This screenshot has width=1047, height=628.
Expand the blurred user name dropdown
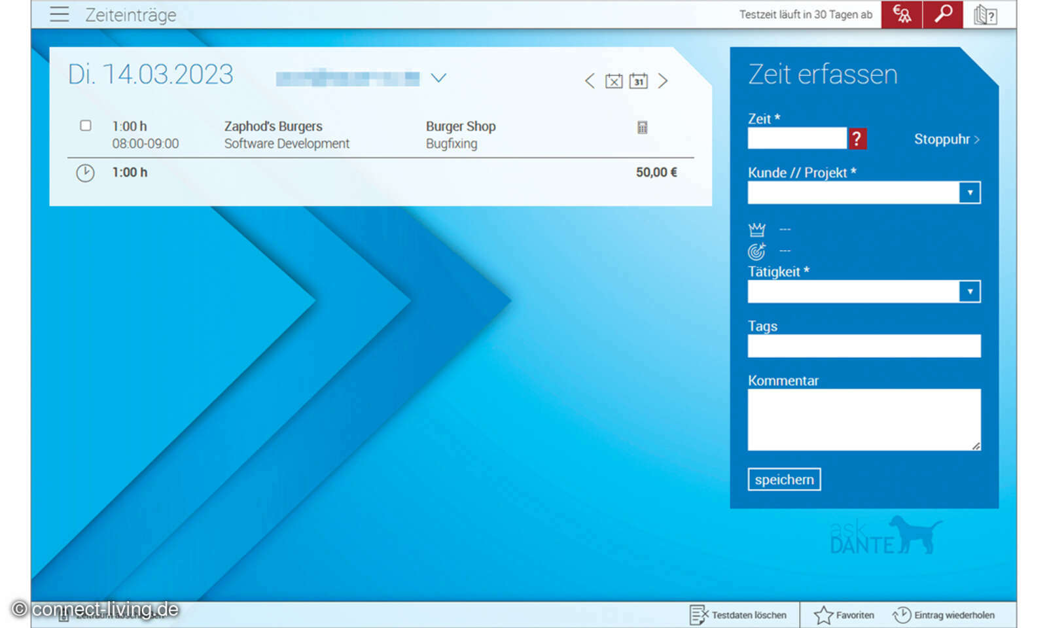438,78
